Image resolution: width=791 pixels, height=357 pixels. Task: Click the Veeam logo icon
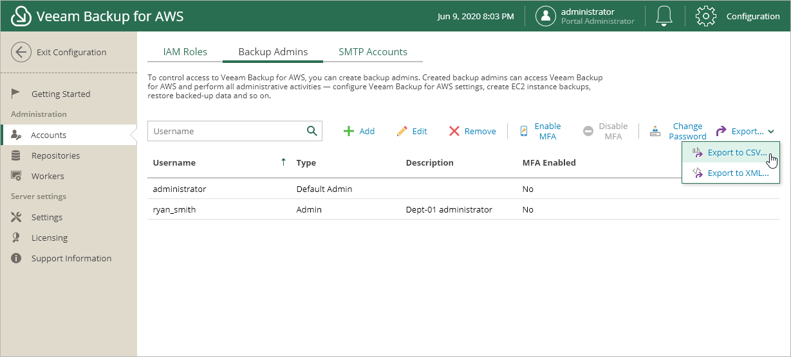coord(21,16)
